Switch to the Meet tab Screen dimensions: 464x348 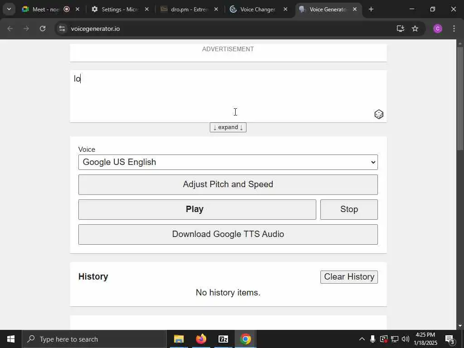(x=46, y=10)
